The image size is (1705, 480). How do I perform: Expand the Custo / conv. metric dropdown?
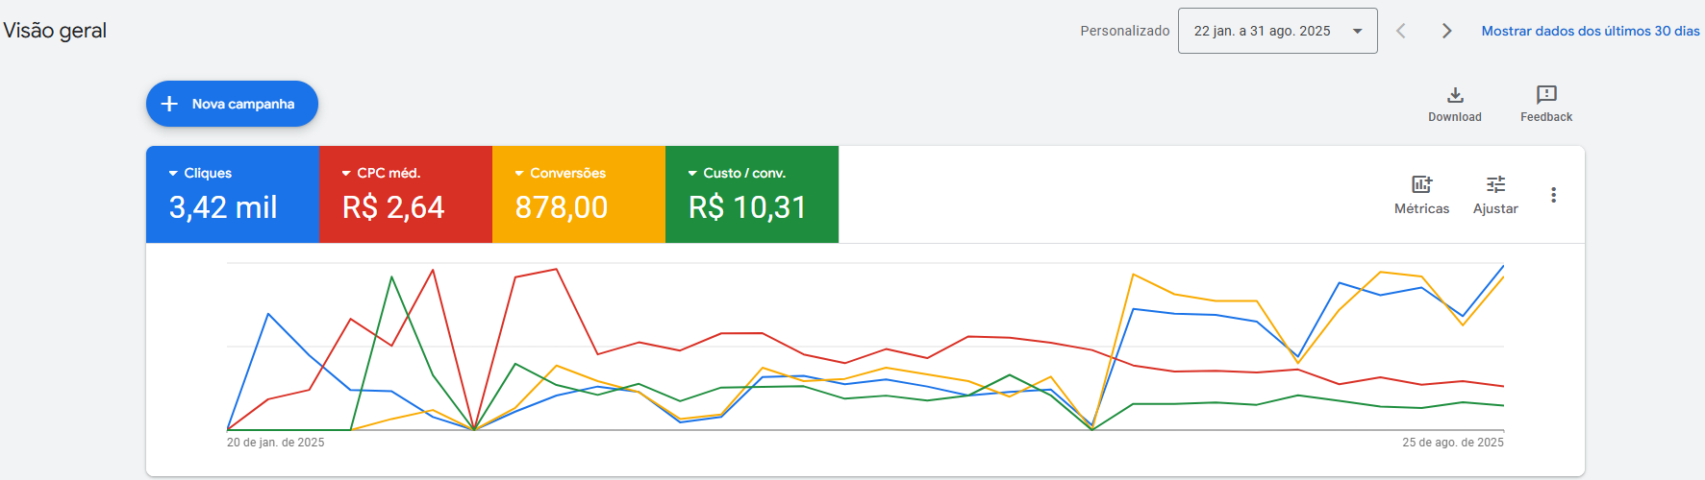pyautogui.click(x=692, y=174)
